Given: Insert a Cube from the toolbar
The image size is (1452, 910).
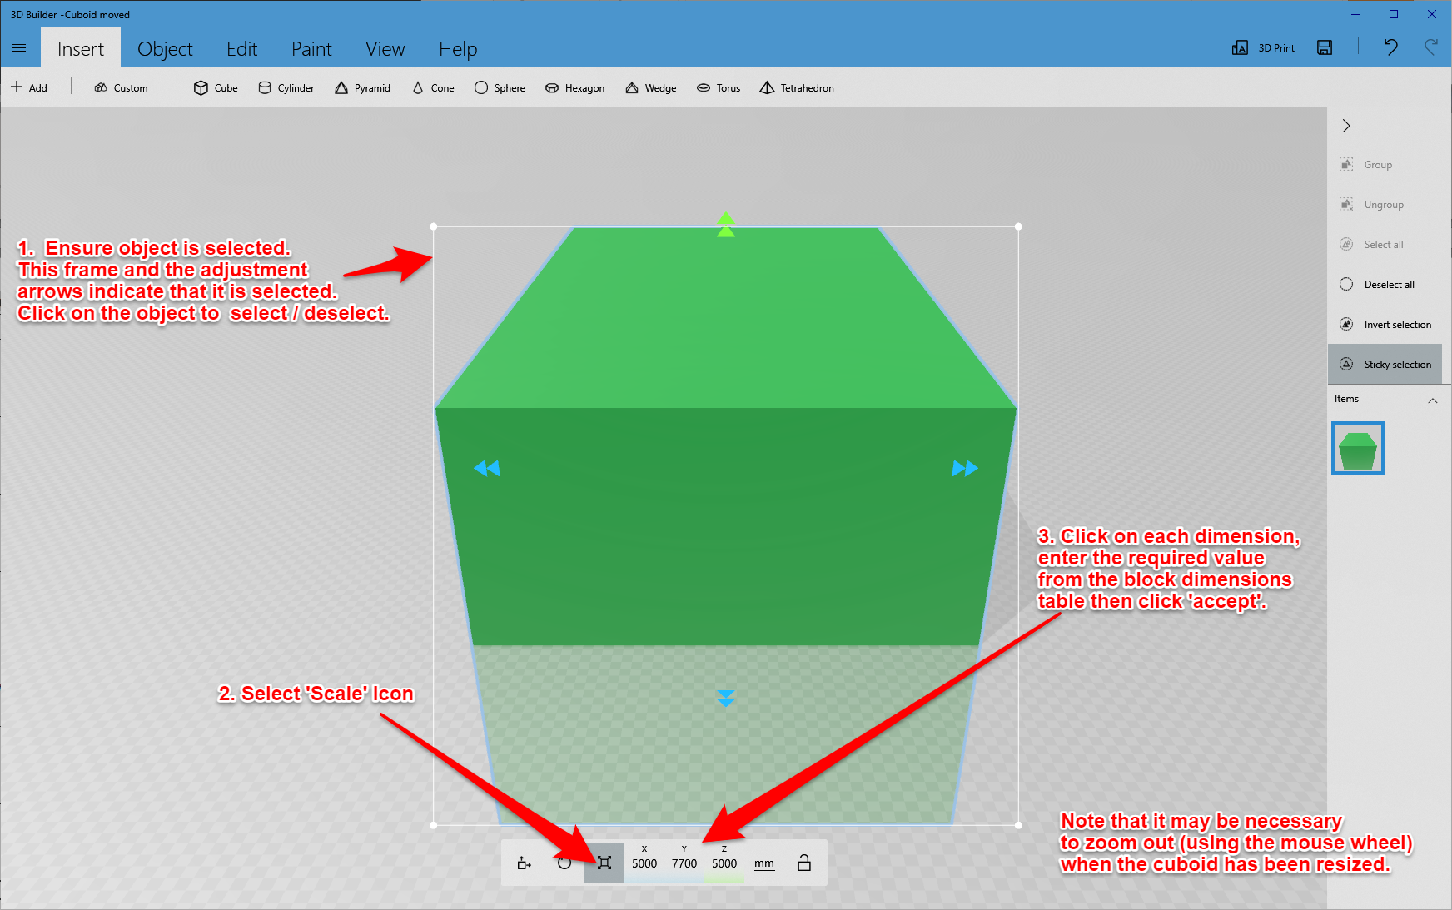Looking at the screenshot, I should coord(215,87).
